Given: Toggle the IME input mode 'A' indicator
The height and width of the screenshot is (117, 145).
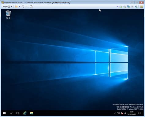Looking at the screenshot, I should [125, 113].
